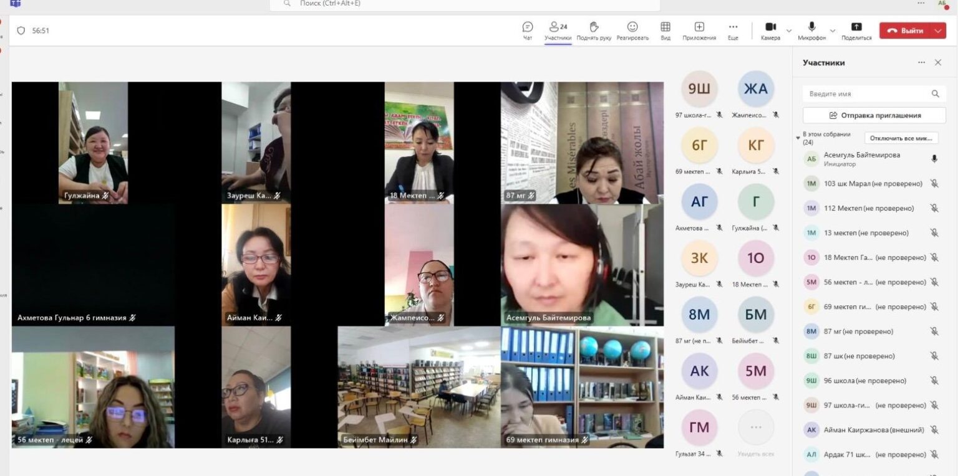The height and width of the screenshot is (476, 958).
Task: Click Share screen (Поделиться) icon
Action: pos(856,31)
